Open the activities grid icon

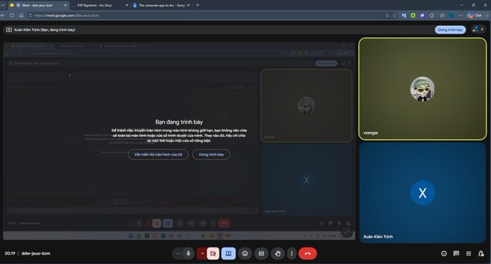pos(469,253)
